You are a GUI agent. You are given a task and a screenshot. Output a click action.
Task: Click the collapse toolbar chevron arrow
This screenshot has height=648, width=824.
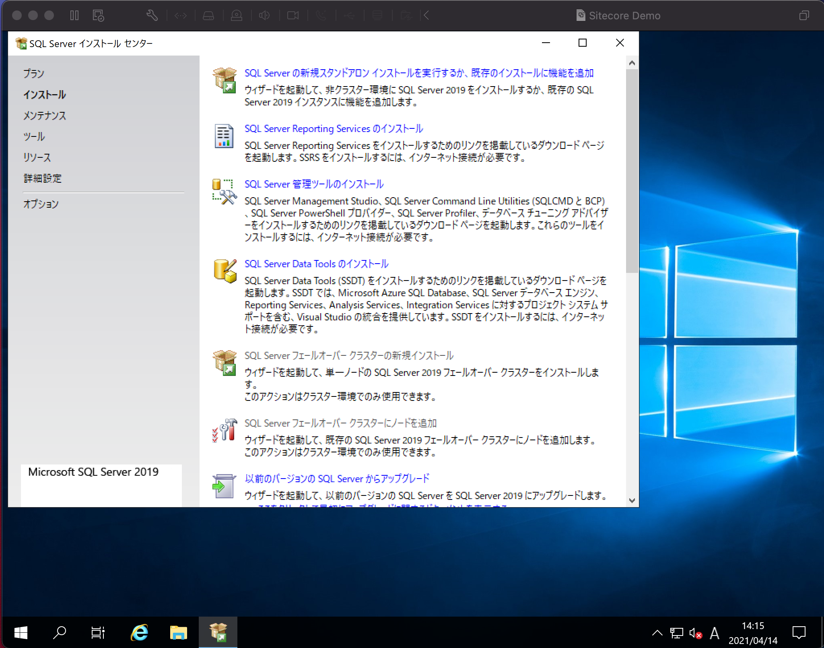[426, 16]
